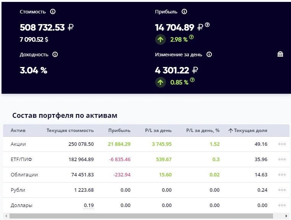Click the info icon by Изменение за день
Image resolution: width=291 pixels, height=220 pixels.
pos(209,54)
